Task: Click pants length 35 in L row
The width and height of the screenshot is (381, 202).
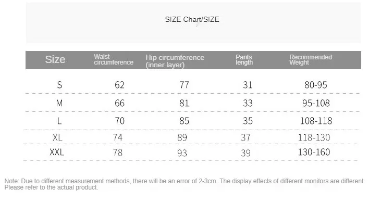Action: (x=248, y=121)
